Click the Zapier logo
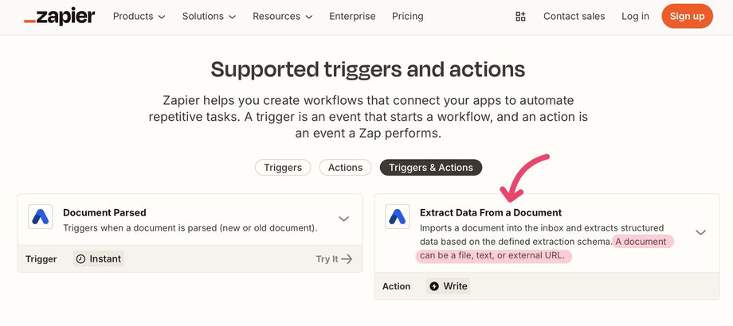The height and width of the screenshot is (326, 733). coord(59,16)
